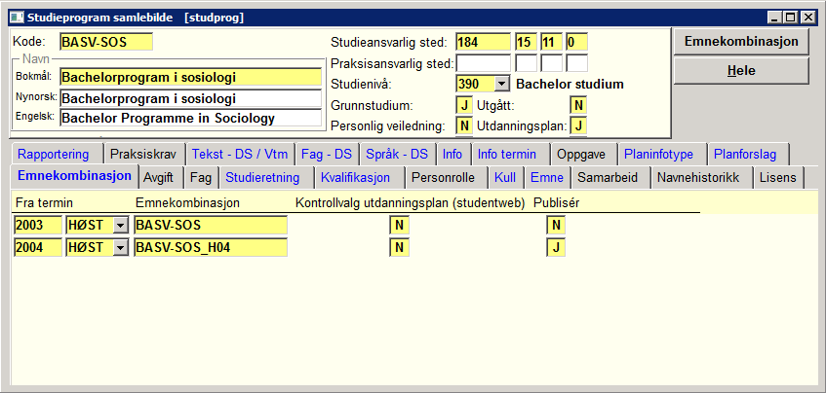Expand the Studienivå 390 dropdown arrow

[x=501, y=84]
